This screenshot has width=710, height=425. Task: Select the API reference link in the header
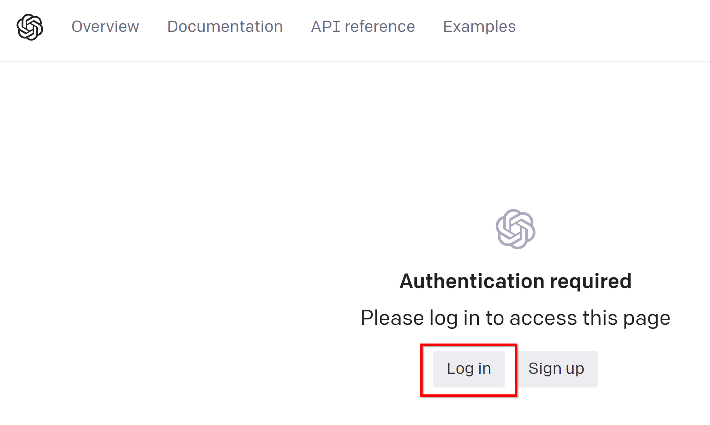pos(363,26)
